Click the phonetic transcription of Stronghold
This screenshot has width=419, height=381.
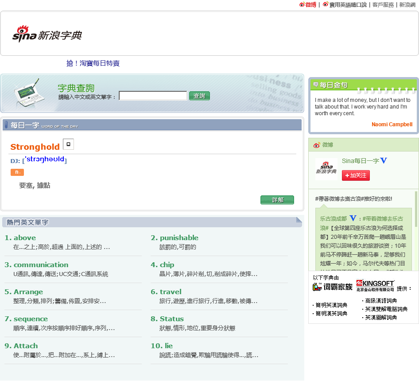coord(46,159)
